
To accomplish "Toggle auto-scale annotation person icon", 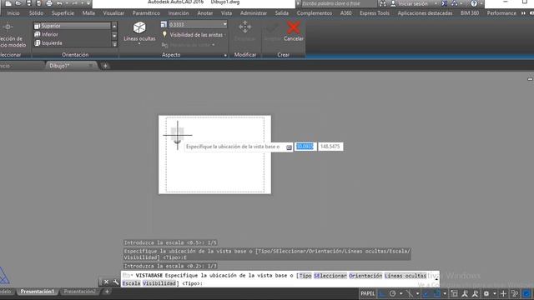I will (475, 293).
